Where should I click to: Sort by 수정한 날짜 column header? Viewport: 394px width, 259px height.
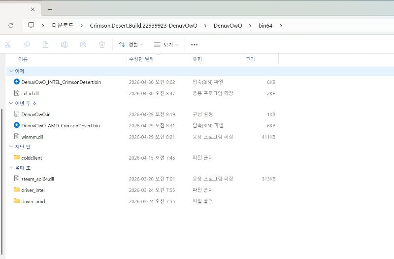click(x=141, y=59)
